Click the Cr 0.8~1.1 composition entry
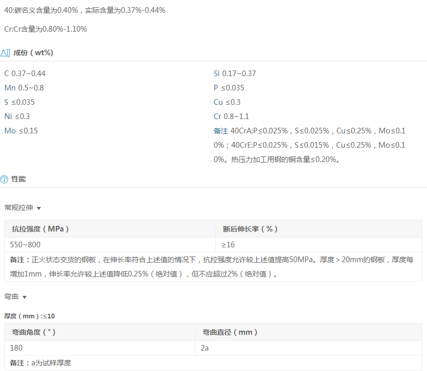The image size is (427, 371). [231, 117]
